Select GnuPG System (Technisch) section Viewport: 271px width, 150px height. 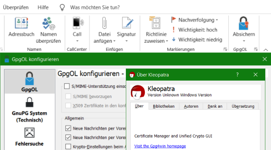(29, 110)
